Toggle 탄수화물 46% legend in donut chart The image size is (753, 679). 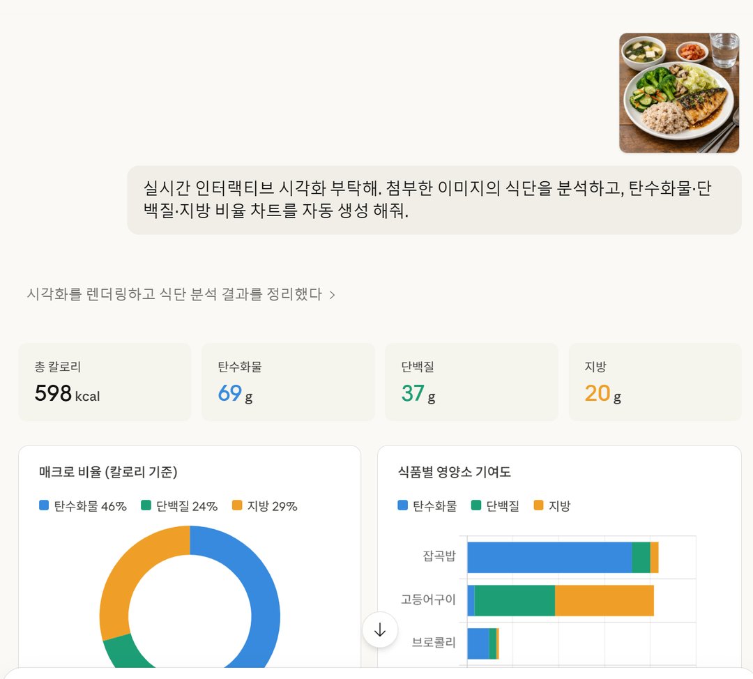coord(83,505)
